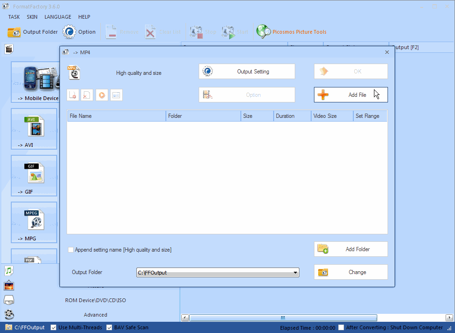Uncheck BAV Safe Scan
The height and width of the screenshot is (333, 455).
[109, 327]
